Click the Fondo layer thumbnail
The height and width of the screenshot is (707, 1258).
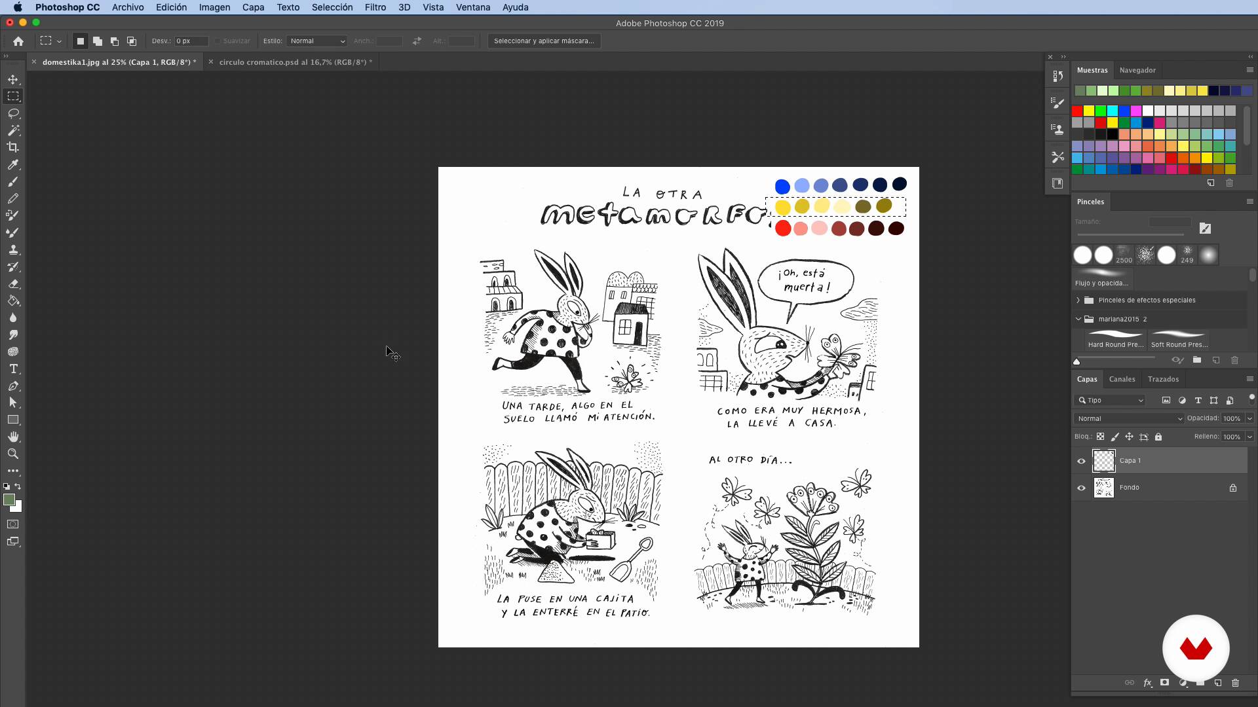pos(1104,488)
